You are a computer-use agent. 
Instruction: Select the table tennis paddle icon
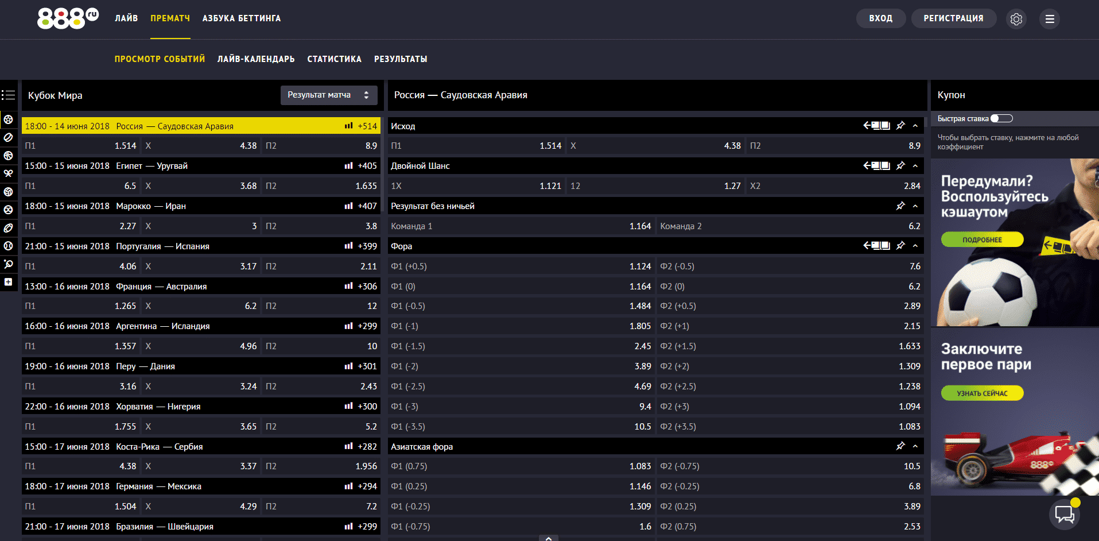[8, 264]
